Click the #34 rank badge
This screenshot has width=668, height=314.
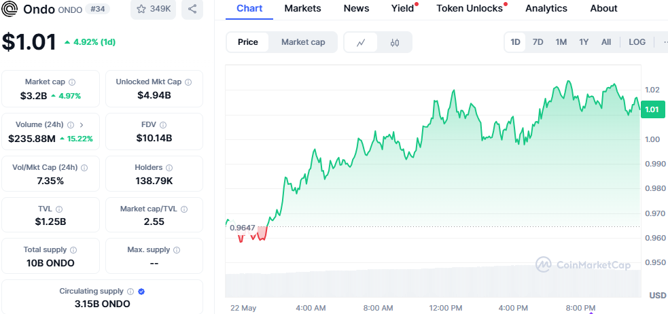[x=97, y=9]
